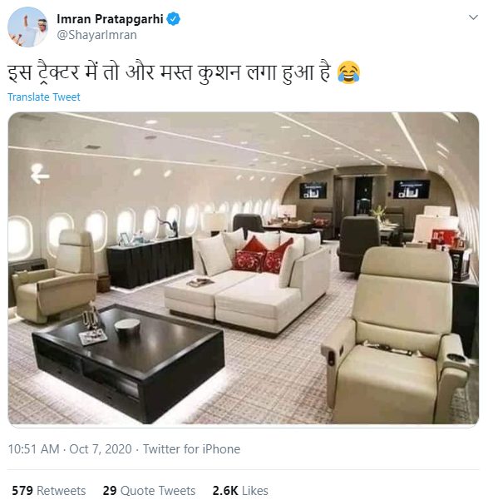Open the @ShayarImran handle link
Viewport: 488px width, 500px height.
97,35
